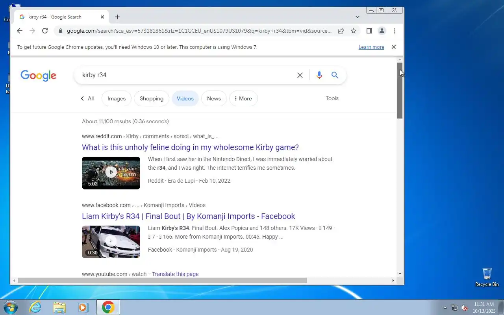Switch to the Shopping tab
This screenshot has height=315, width=504.
click(x=152, y=98)
